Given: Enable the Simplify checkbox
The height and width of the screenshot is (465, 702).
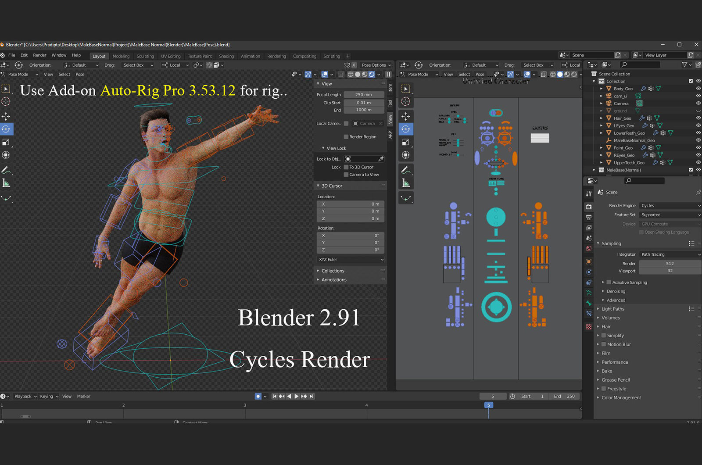Looking at the screenshot, I should click(x=604, y=336).
